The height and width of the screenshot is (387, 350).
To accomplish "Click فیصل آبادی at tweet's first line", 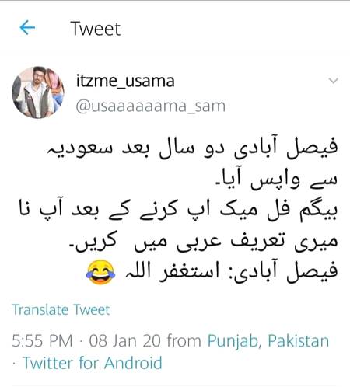I will click(x=286, y=148).
